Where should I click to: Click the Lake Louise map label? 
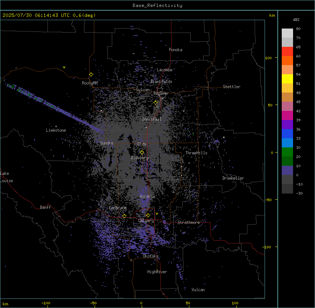coord(7,177)
